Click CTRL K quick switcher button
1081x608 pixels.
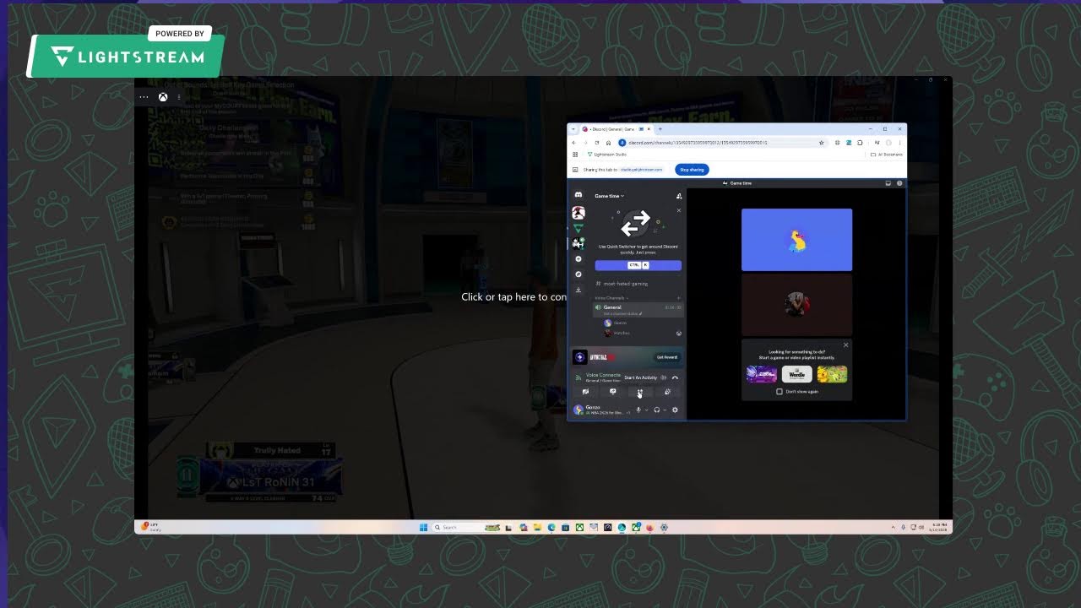638,265
